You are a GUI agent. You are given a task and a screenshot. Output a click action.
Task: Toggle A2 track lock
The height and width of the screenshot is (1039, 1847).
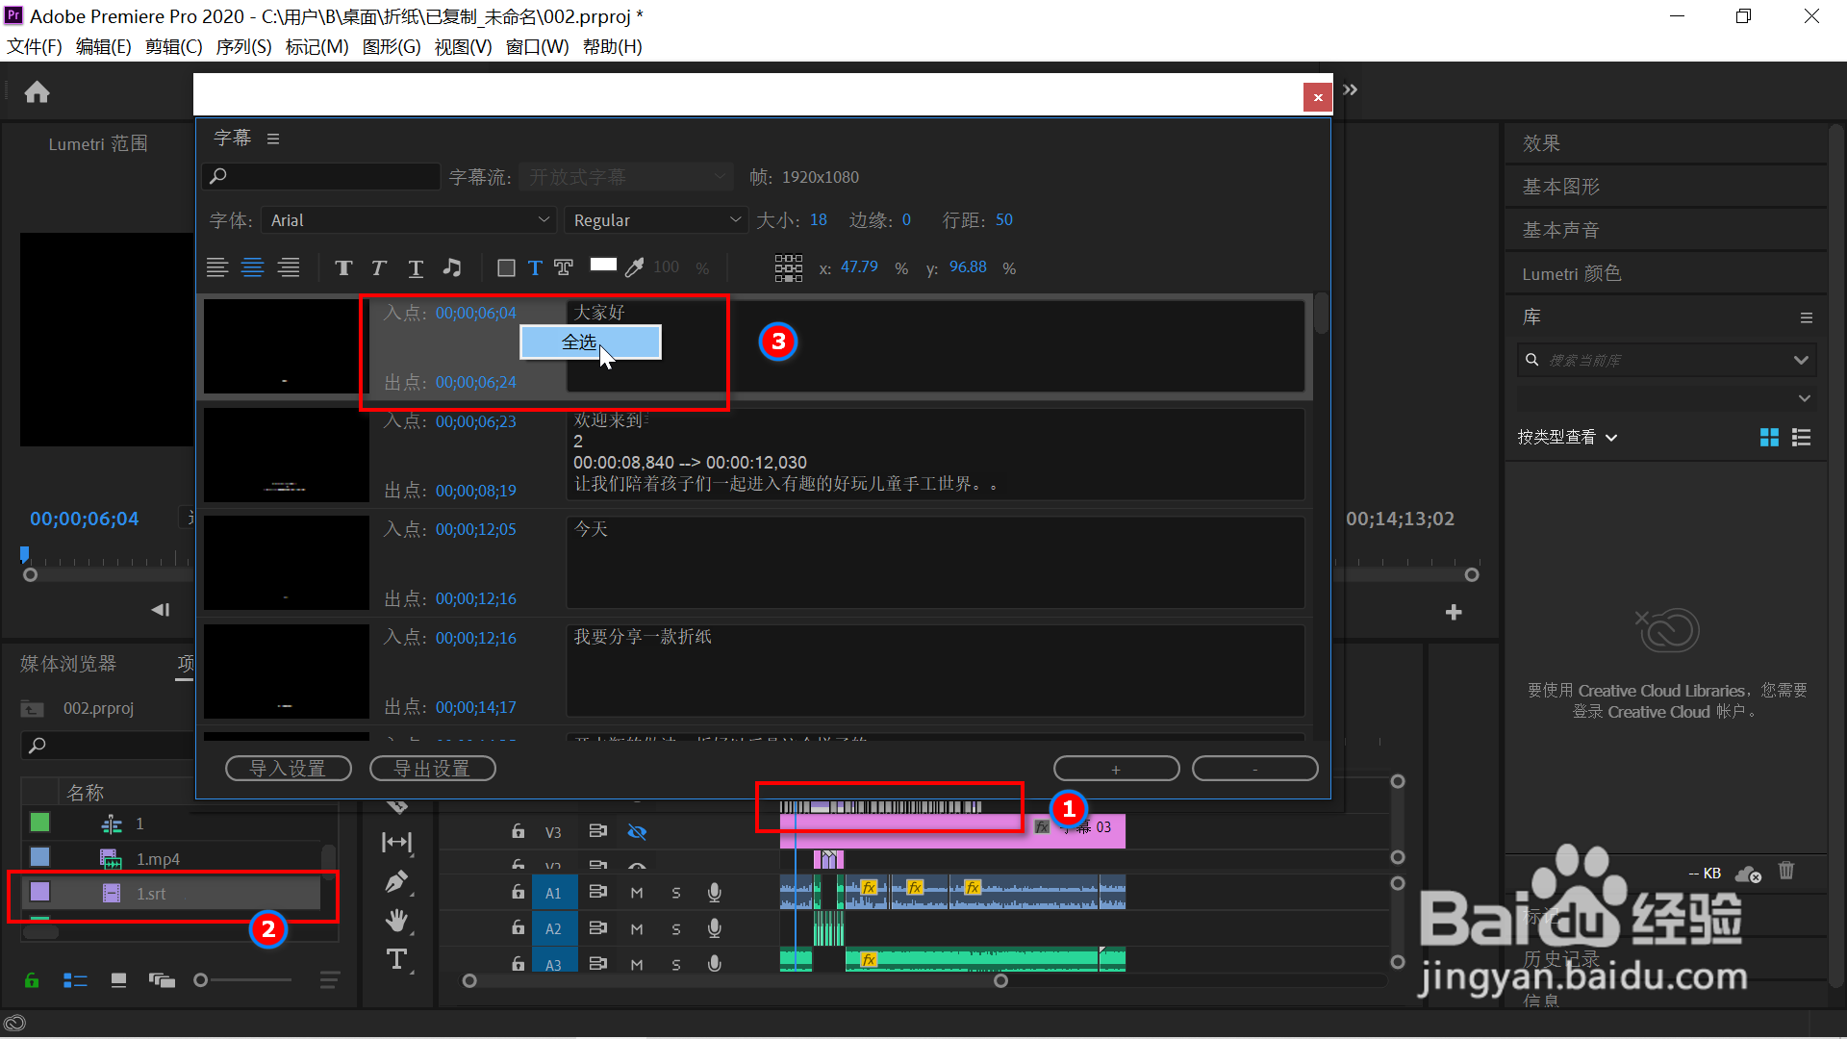518,927
